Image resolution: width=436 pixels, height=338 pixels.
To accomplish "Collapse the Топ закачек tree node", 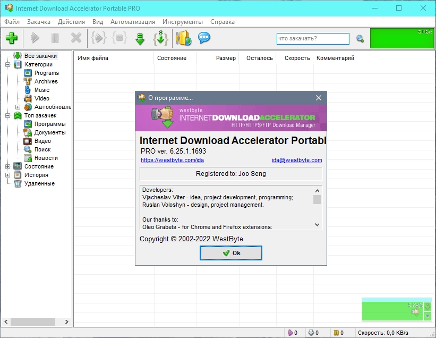I will tap(8, 115).
